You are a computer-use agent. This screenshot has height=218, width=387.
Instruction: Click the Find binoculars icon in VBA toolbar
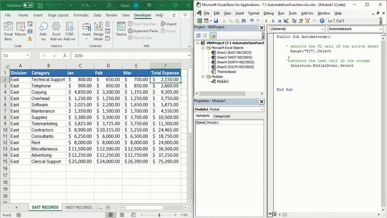(x=244, y=21)
